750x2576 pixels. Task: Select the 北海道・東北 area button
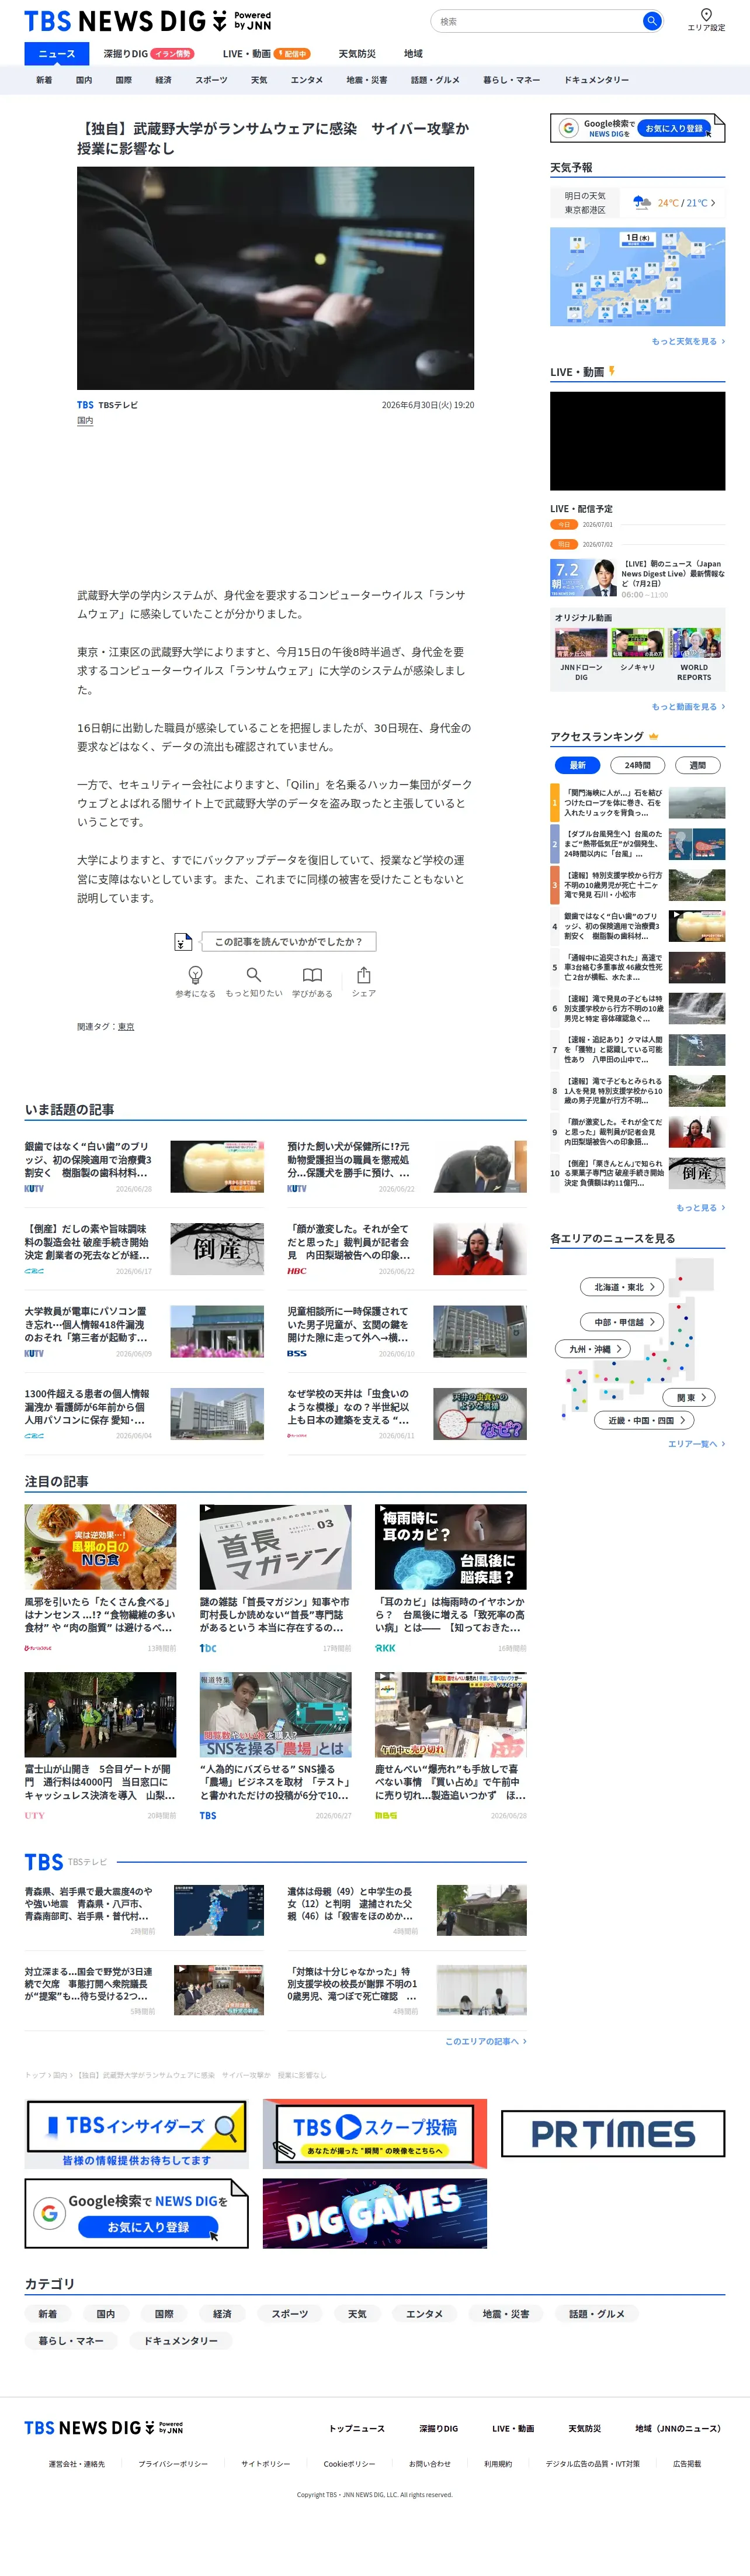click(x=622, y=1287)
